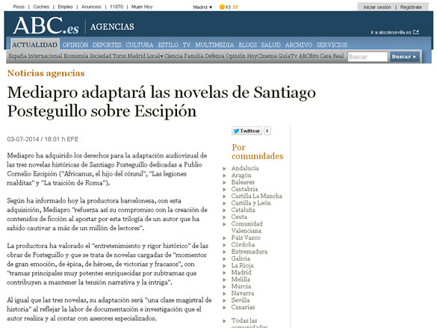Click the Twitter bird Twittear button
Screen dimensions: 437x328
point(247,131)
